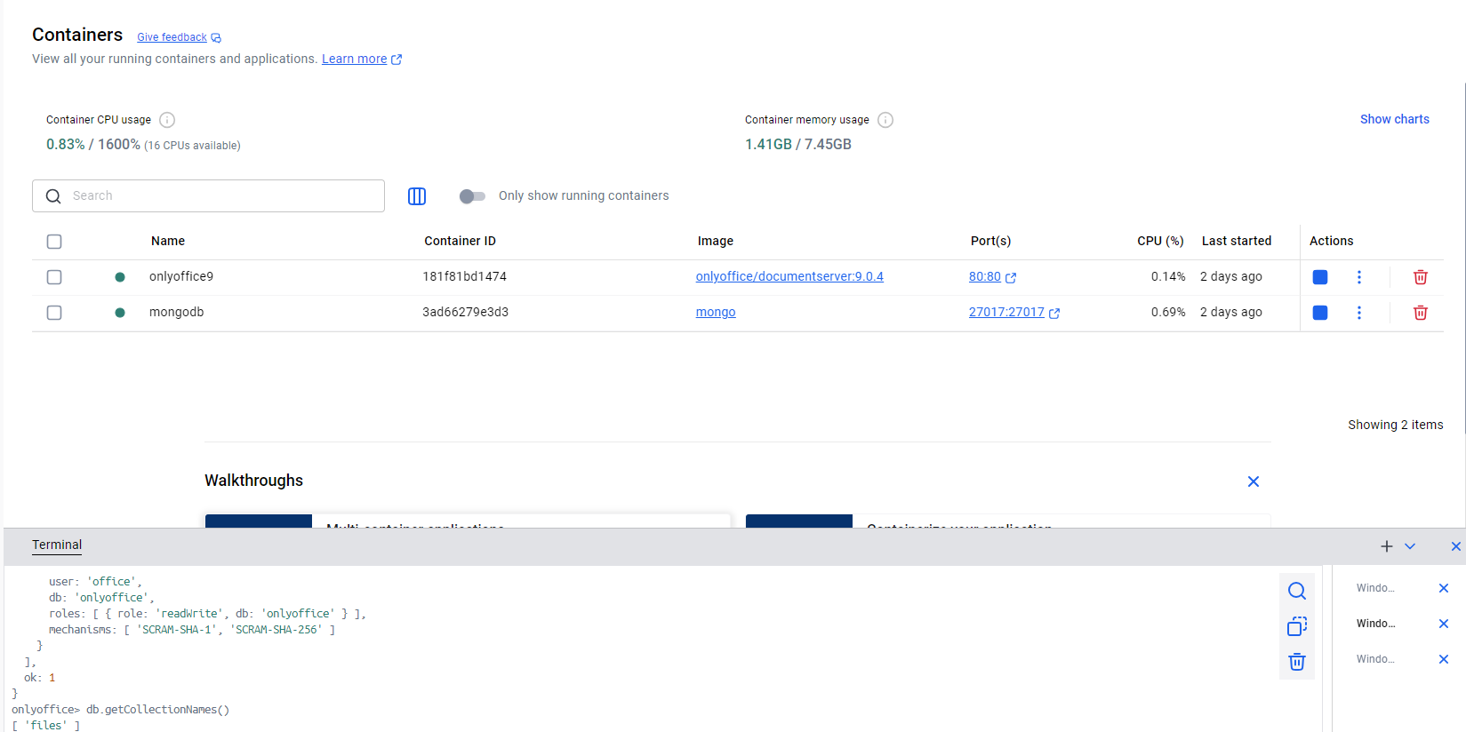Click the Give feedback link
The image size is (1466, 732).
click(172, 37)
